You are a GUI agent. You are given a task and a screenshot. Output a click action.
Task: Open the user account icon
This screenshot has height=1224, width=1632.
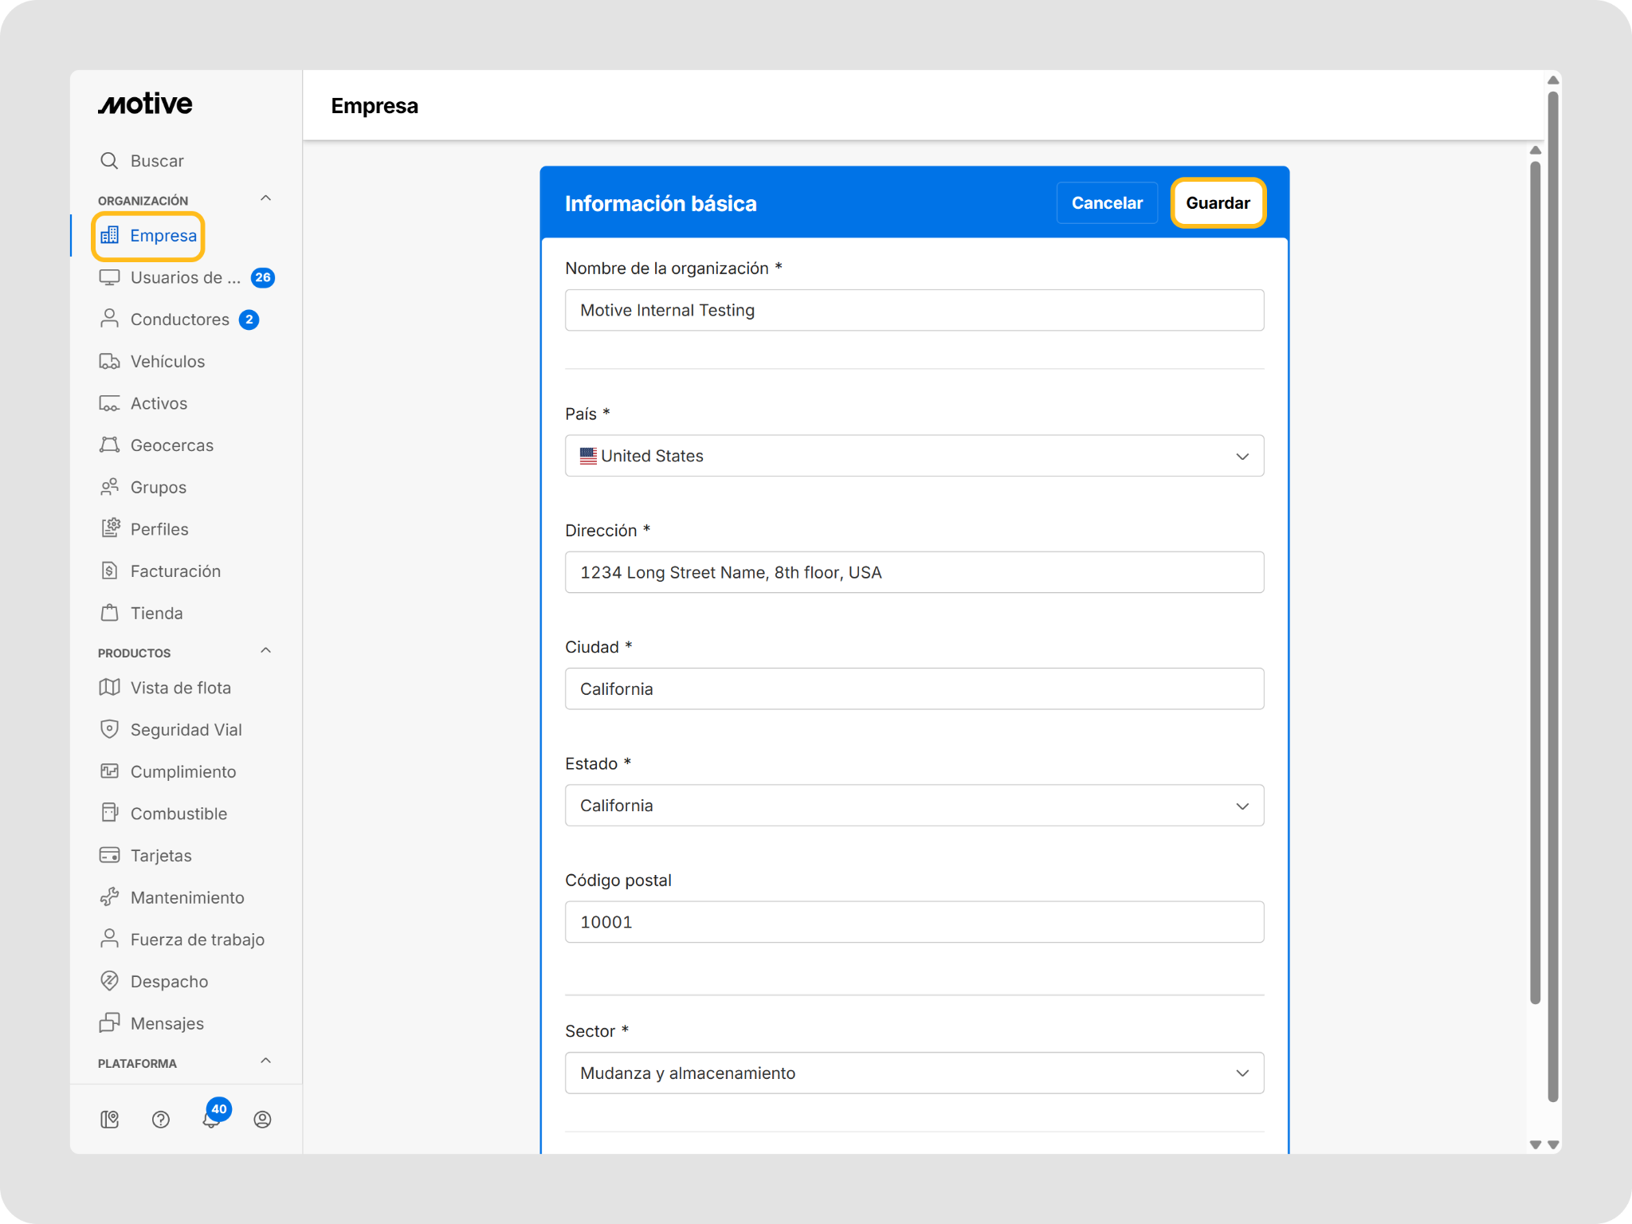tap(262, 1120)
